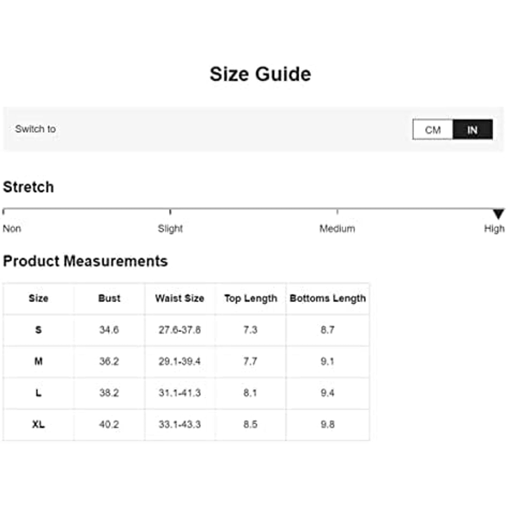
Task: Select the L size row label
Action: pos(38,393)
